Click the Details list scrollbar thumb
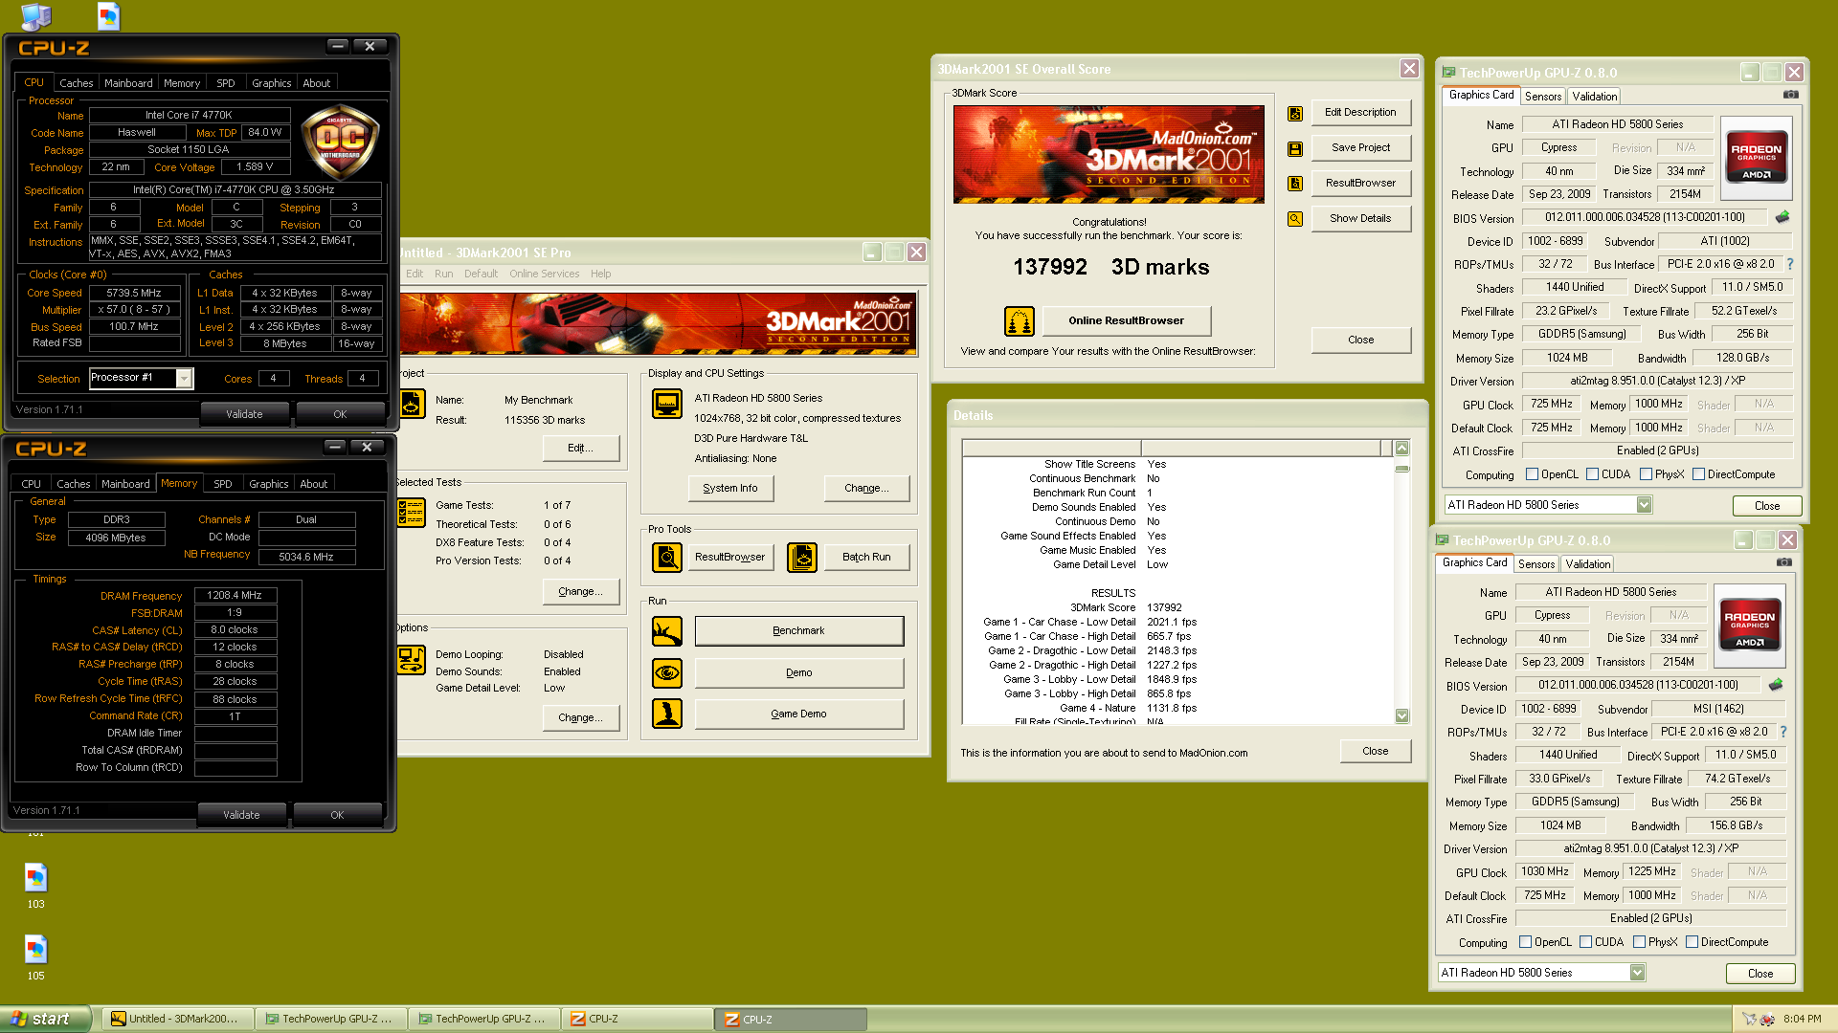 pos(1402,469)
